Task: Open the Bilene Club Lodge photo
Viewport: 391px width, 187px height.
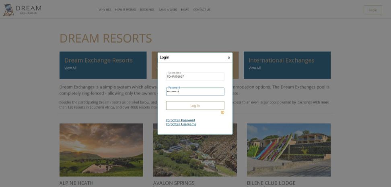Action: pyautogui.click(x=289, y=150)
